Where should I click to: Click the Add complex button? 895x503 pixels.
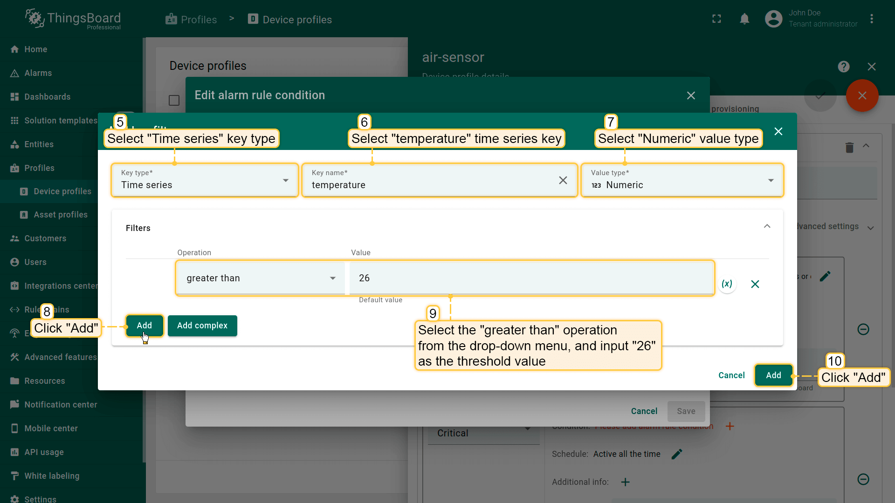[202, 326]
